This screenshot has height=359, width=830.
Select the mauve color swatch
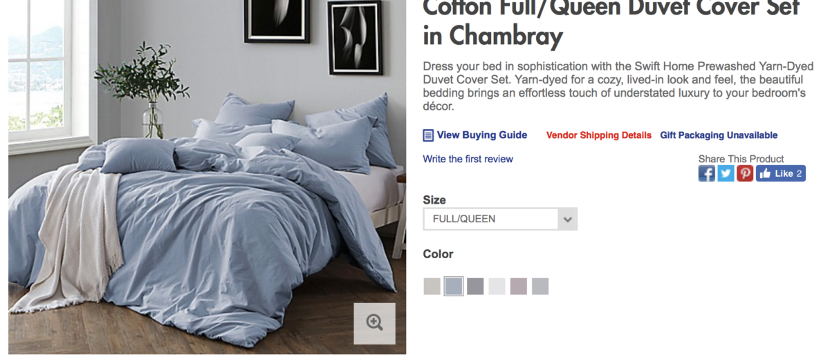[x=518, y=287]
